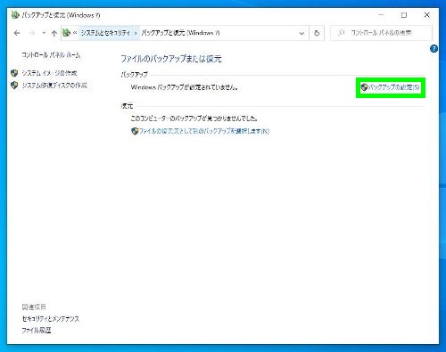The width and height of the screenshot is (446, 352).
Task: Open システム修復ディスクの作成
Action: point(54,86)
